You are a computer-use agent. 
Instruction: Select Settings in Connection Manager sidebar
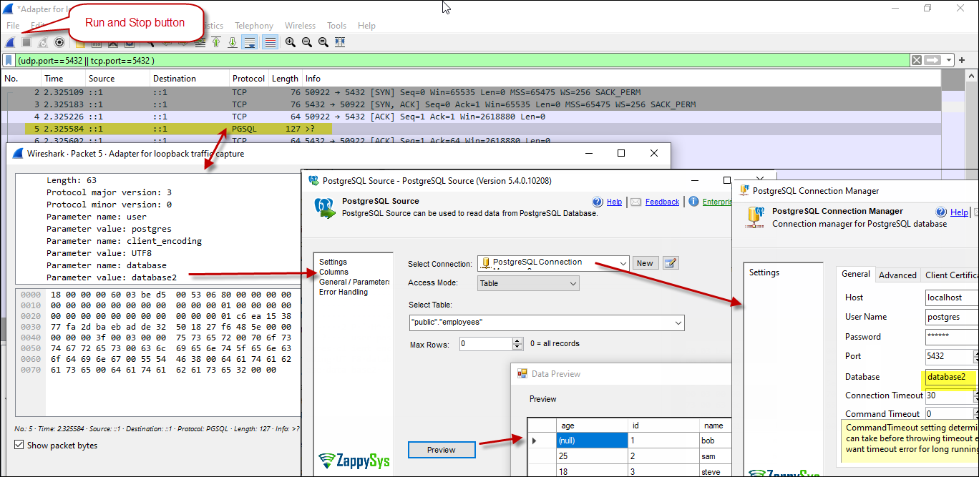(764, 272)
